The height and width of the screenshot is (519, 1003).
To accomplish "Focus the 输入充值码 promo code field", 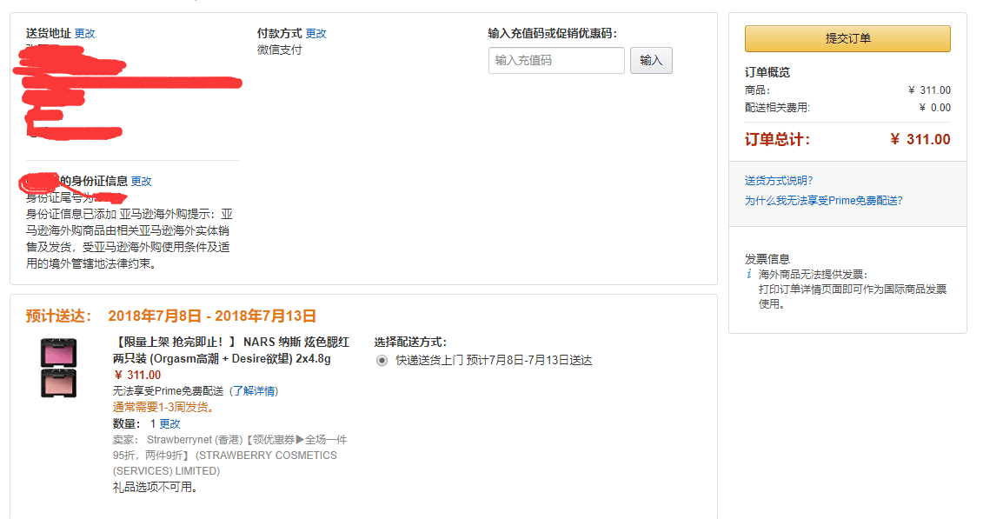I will 556,60.
